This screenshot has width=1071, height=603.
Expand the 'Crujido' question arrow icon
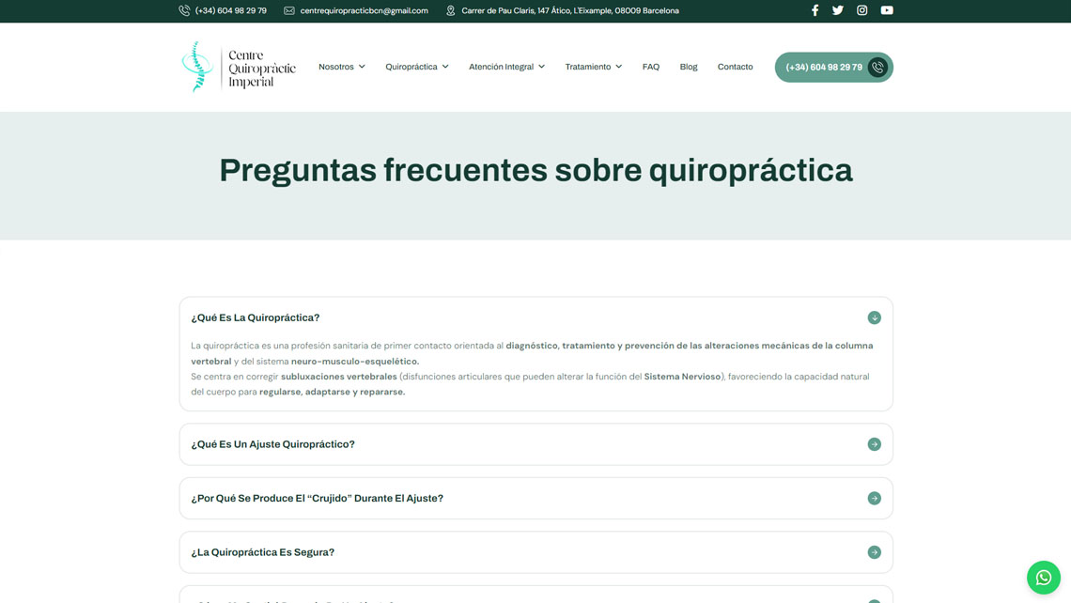(x=874, y=499)
